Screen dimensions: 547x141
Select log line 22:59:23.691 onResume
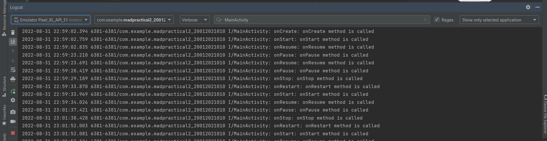pyautogui.click(x=198, y=63)
